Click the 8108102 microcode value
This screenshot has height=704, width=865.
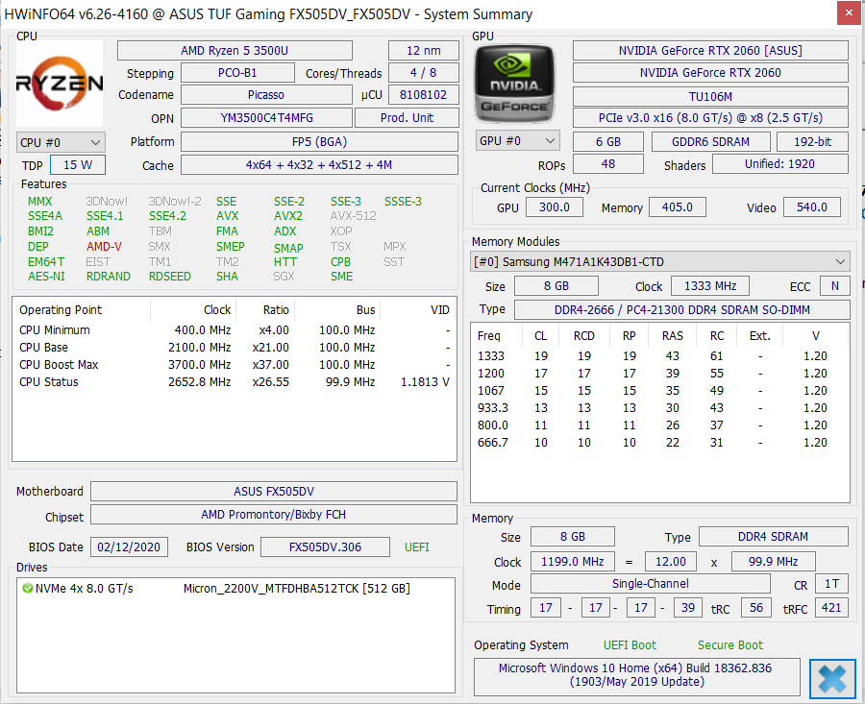tap(423, 95)
